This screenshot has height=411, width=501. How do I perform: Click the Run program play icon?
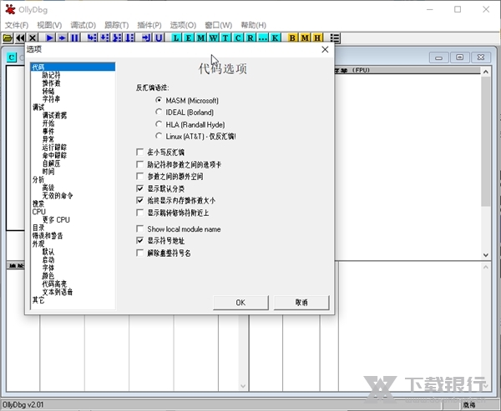point(49,38)
